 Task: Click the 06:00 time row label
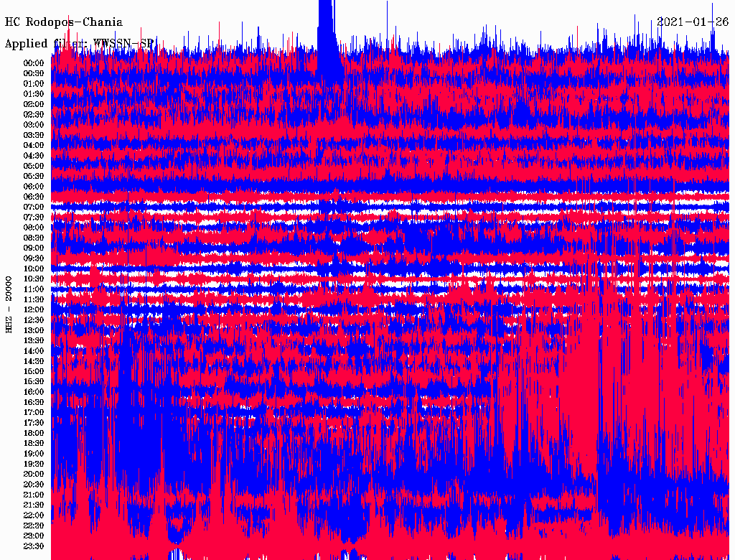pos(34,187)
